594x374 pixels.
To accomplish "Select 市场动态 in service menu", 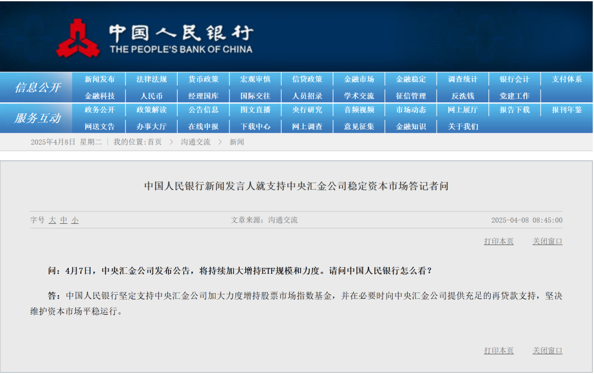I will (x=411, y=110).
